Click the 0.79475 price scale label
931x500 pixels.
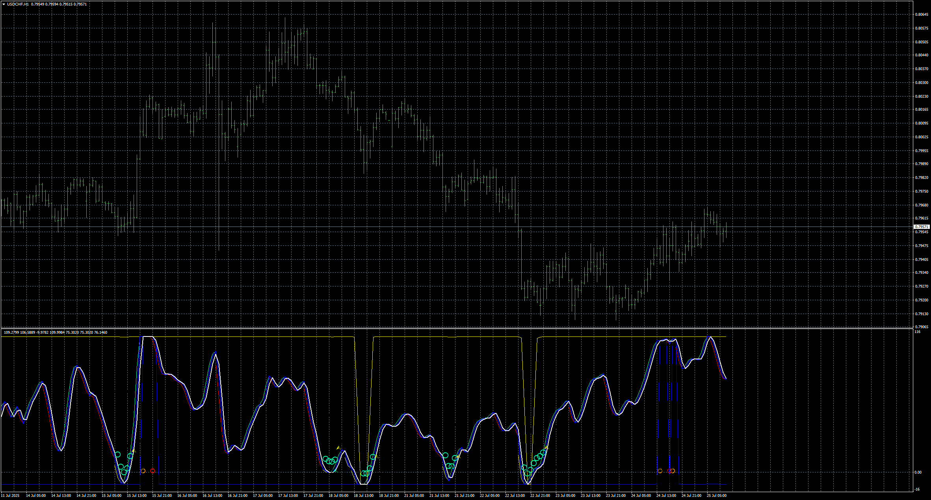(922, 246)
